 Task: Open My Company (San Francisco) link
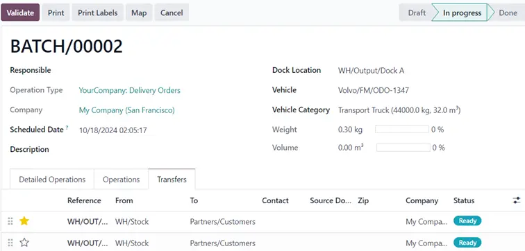coord(127,110)
